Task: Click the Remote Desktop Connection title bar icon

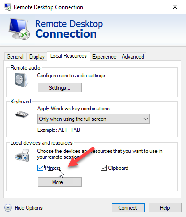Action: [x=8, y=7]
